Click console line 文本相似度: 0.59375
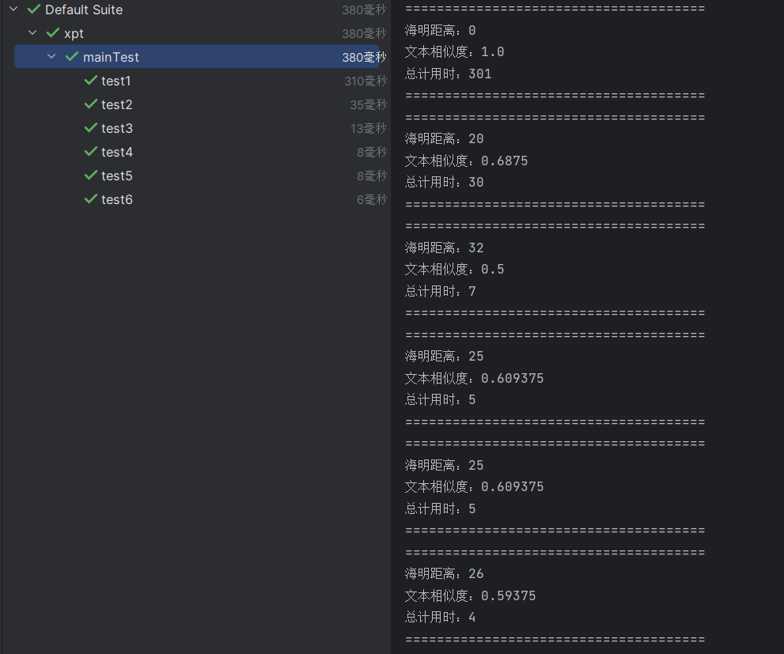The height and width of the screenshot is (654, 784). [x=470, y=595]
